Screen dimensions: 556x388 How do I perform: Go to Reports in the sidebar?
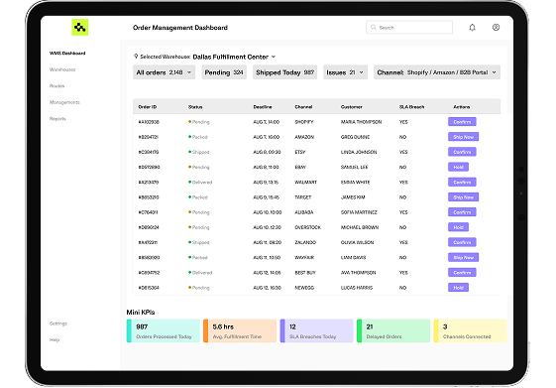point(57,118)
